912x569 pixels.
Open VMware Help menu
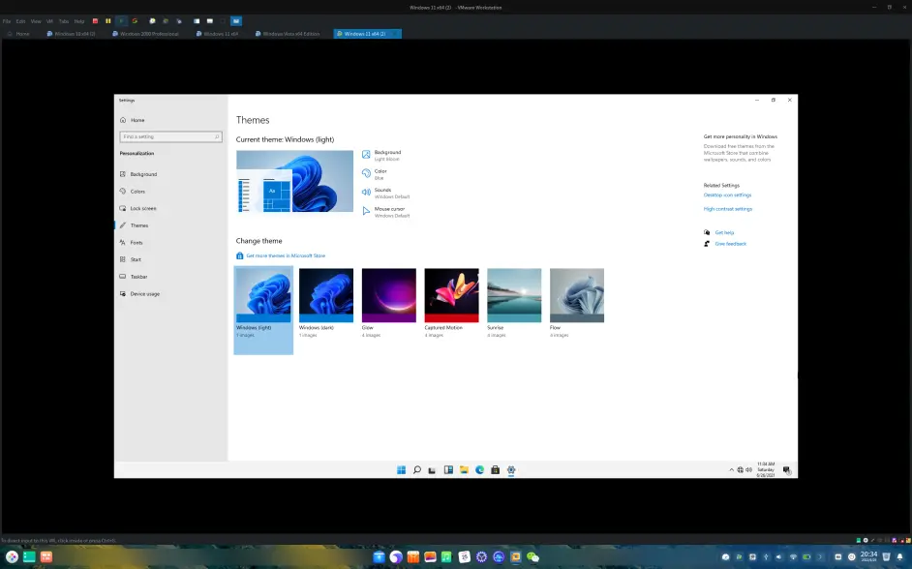tap(79, 21)
